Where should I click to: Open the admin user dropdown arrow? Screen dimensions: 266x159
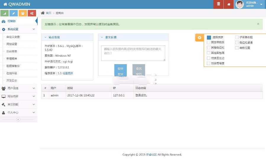pos(261,4)
